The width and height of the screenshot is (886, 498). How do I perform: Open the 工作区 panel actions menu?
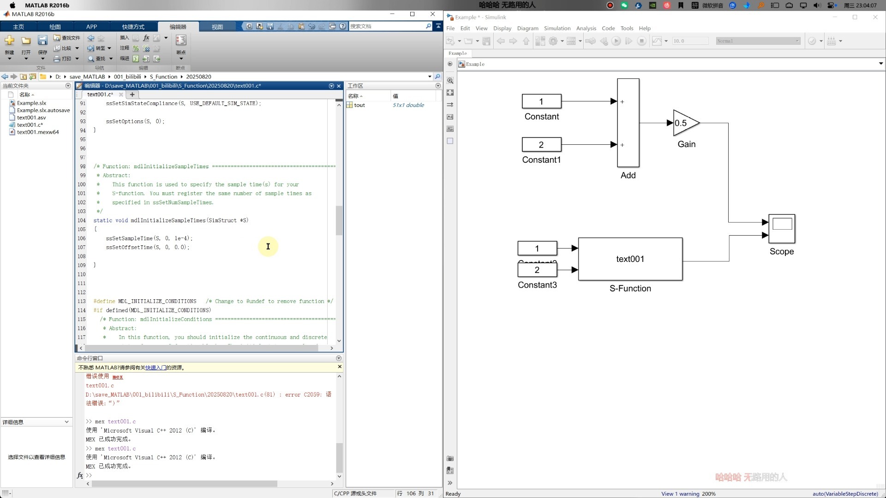(438, 86)
